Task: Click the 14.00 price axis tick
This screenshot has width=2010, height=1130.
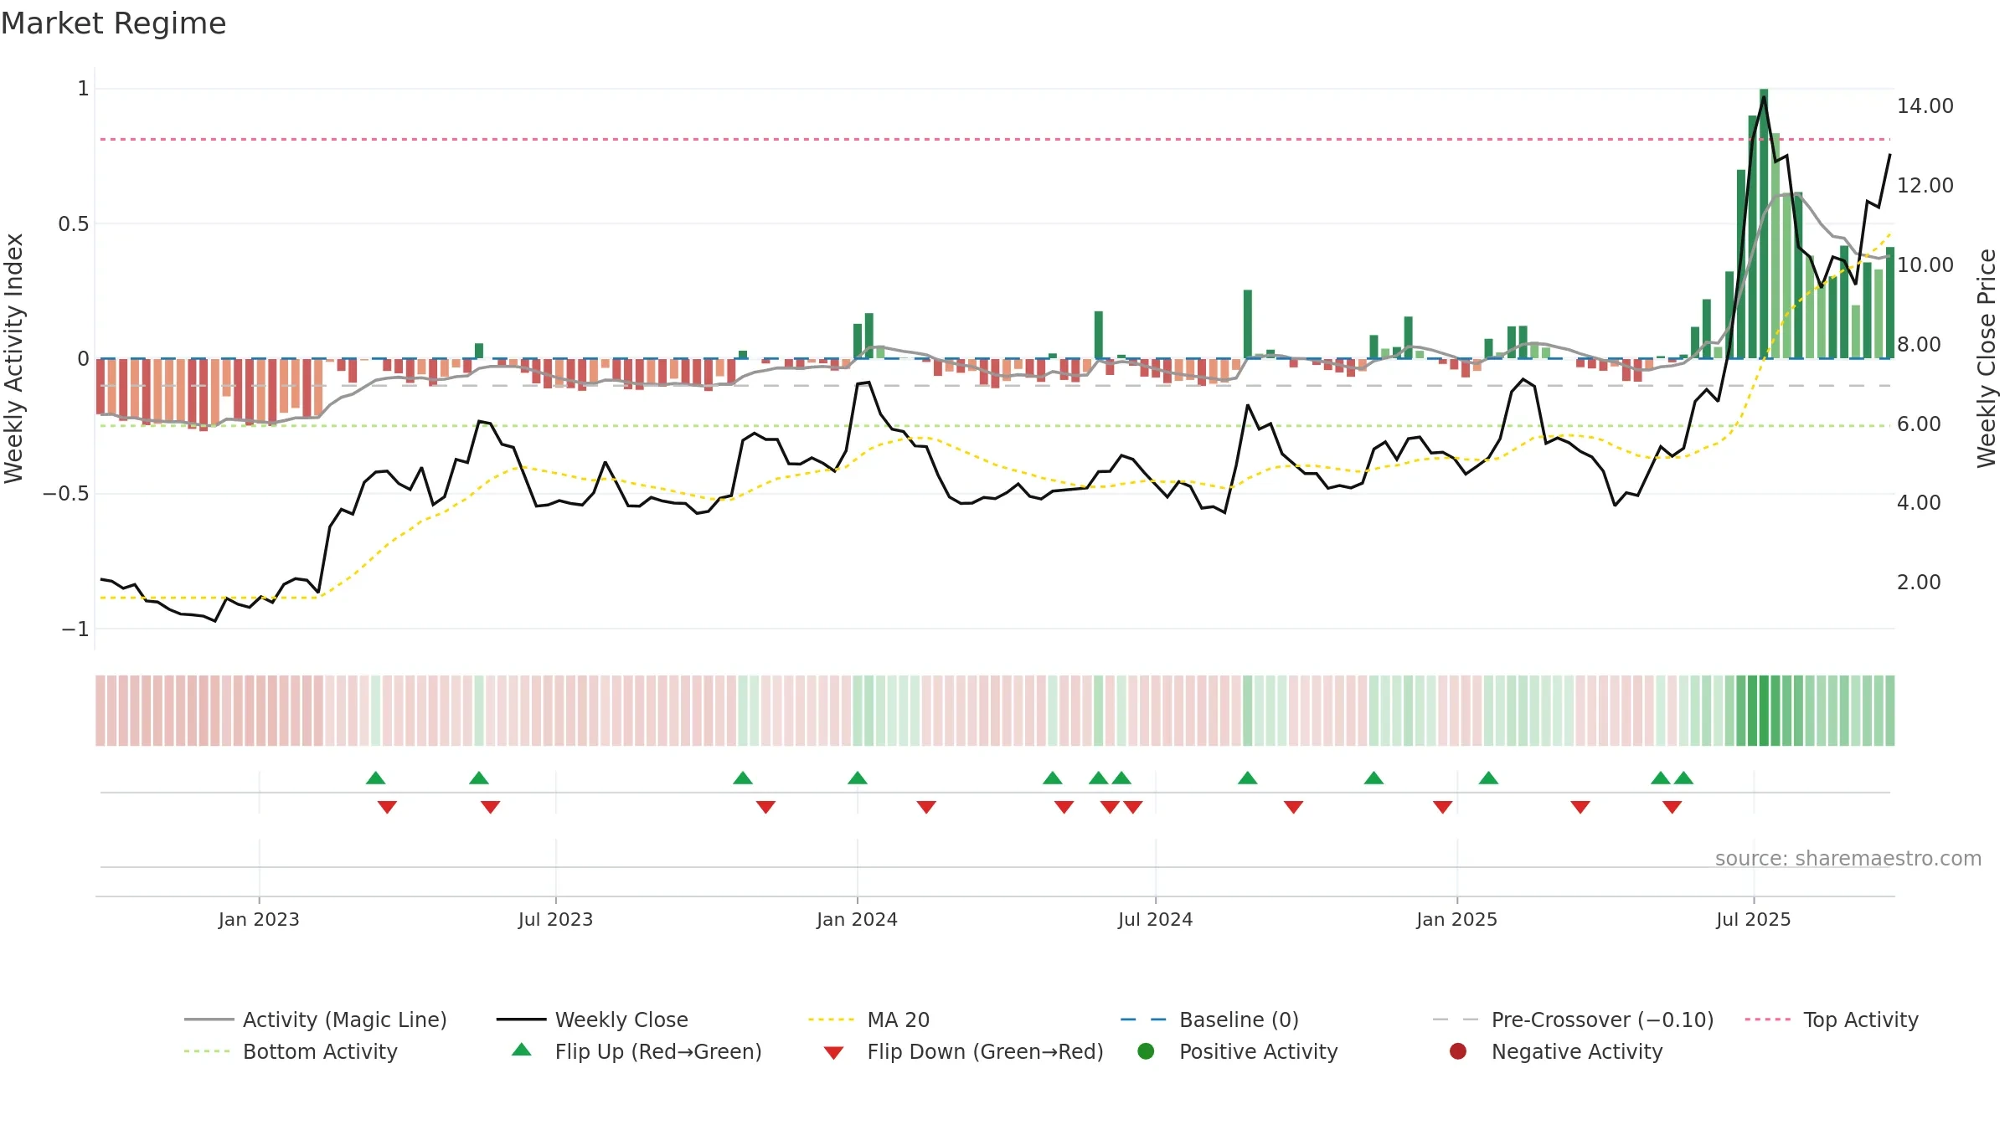Action: 1925,106
